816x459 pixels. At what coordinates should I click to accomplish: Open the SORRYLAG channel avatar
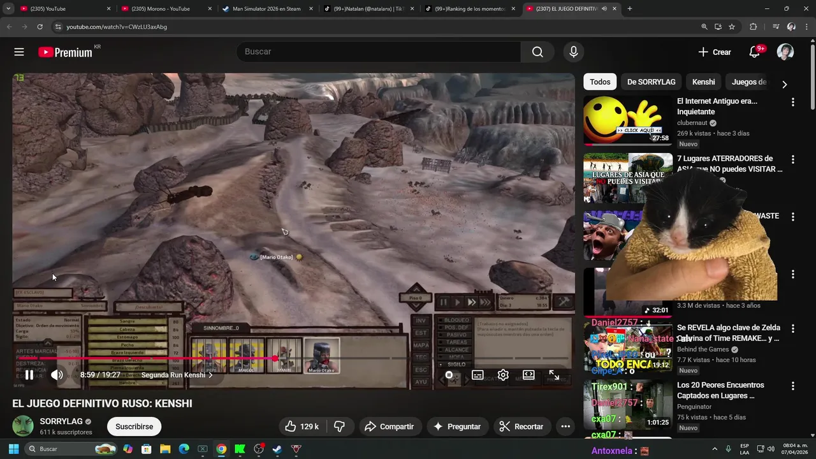click(x=23, y=426)
